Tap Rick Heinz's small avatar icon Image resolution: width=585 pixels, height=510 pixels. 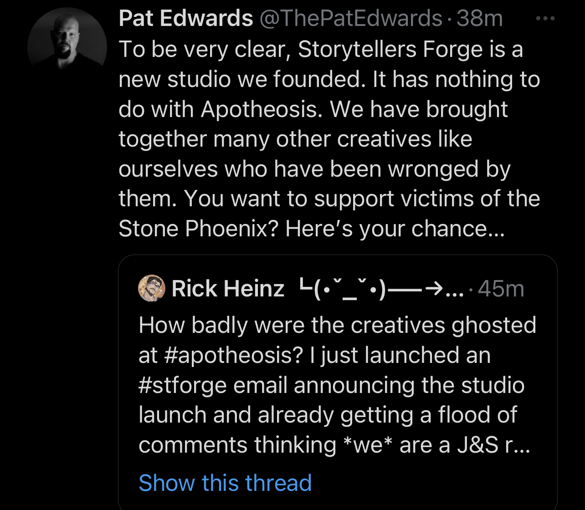pos(152,288)
